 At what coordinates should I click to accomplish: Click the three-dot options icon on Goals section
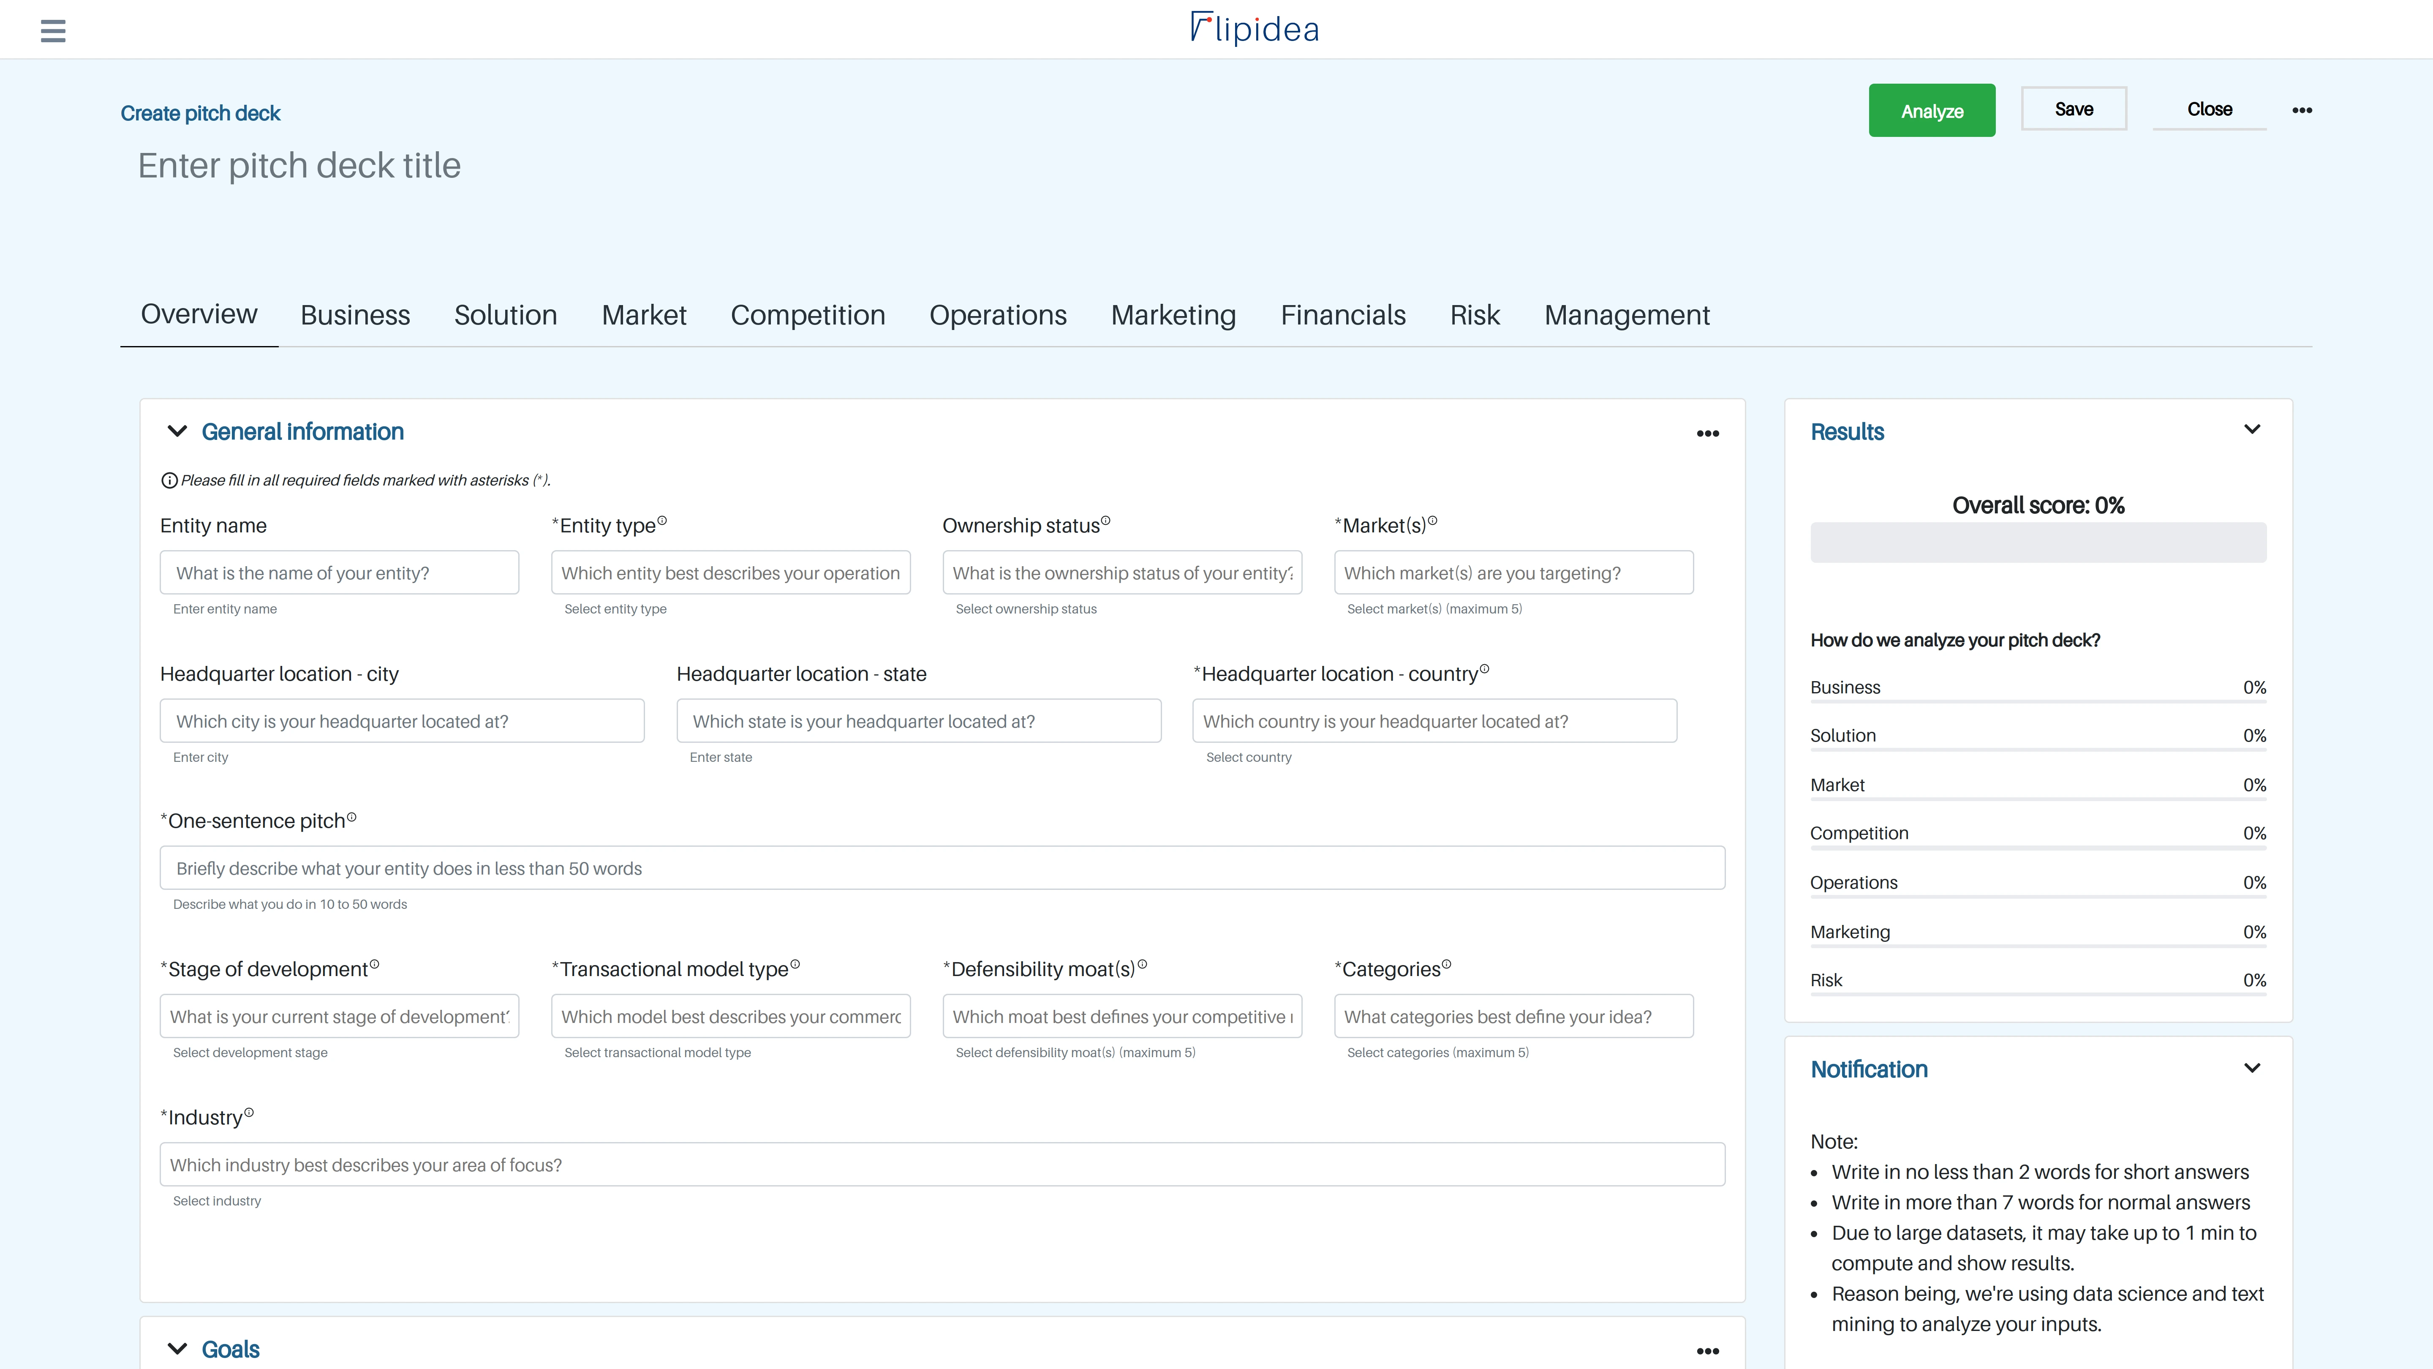[x=1708, y=1349]
